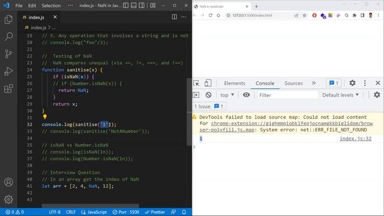Expand the breadcrumb ellipsis segment

tap(53, 28)
